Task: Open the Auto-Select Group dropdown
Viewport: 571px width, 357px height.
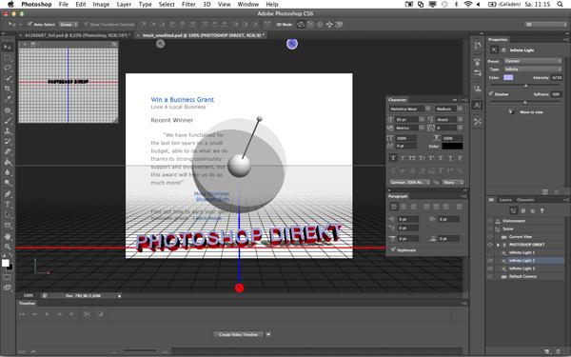Action: 69,25
